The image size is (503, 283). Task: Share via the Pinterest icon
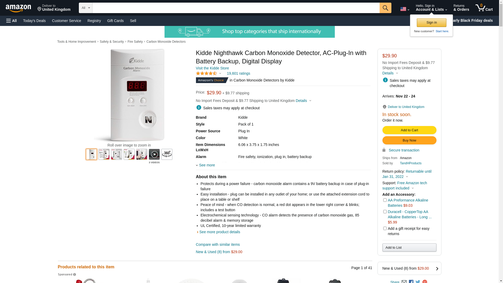425,281
